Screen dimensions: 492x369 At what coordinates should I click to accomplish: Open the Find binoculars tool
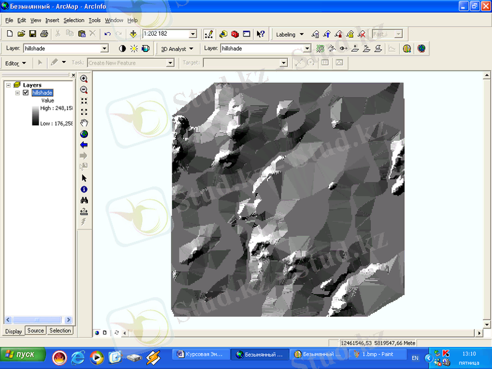(84, 200)
